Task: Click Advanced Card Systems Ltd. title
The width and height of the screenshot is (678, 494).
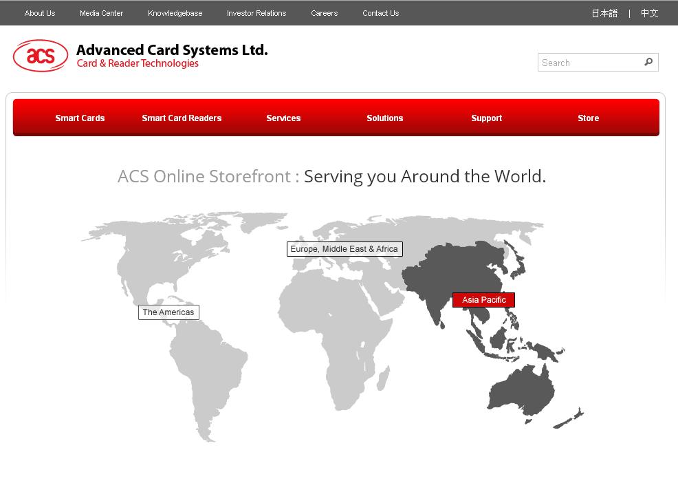Action: 172,50
